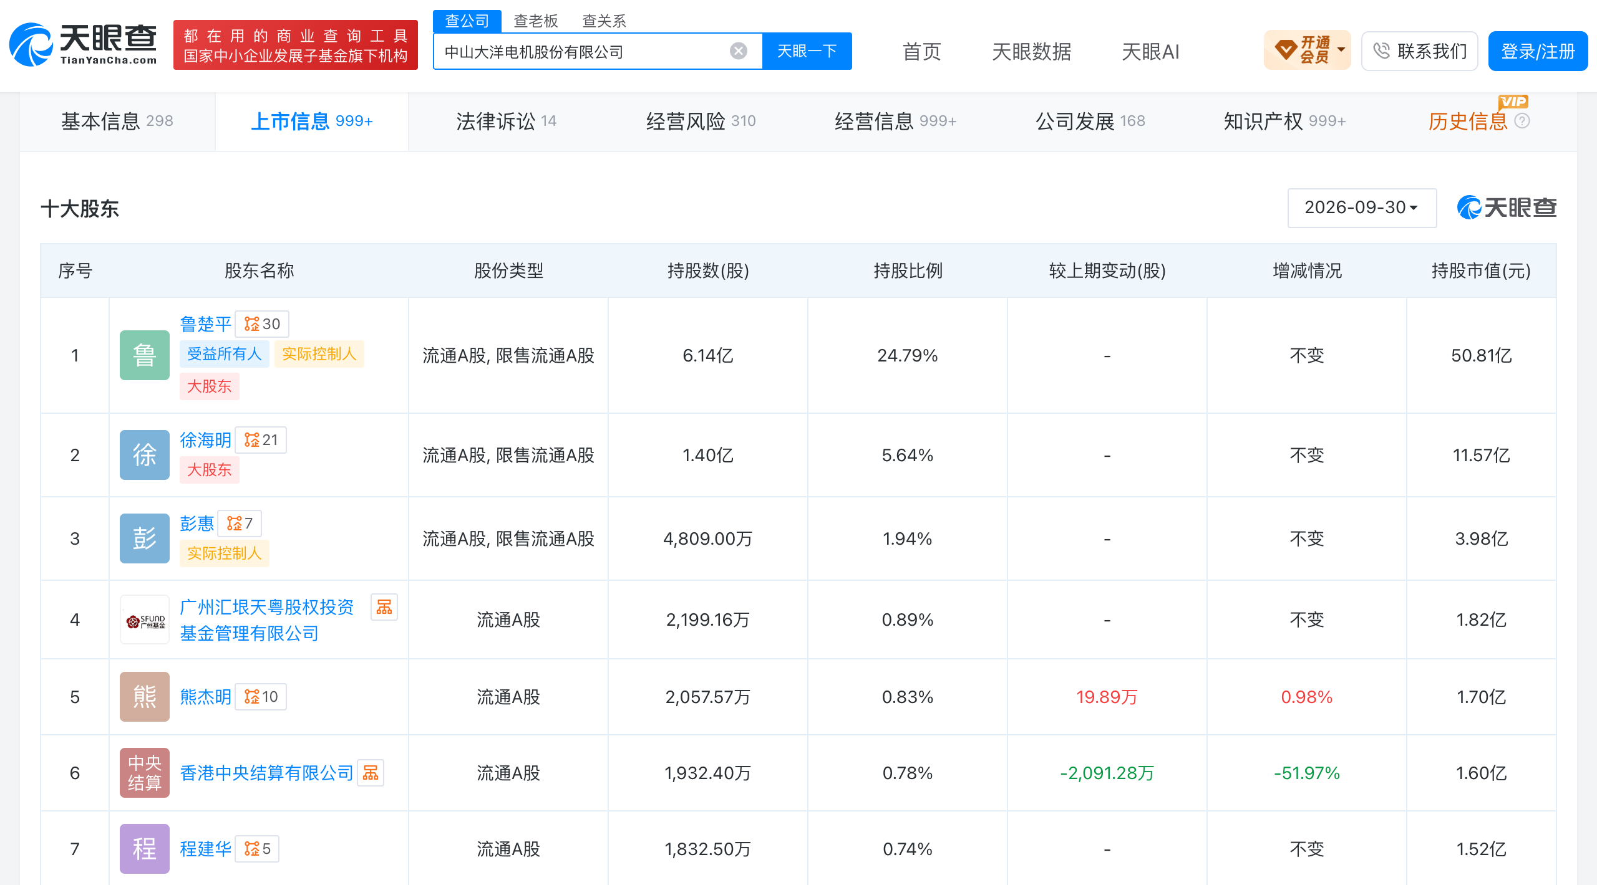1597x885 pixels.
Task: Clear the search box text
Action: click(x=739, y=51)
